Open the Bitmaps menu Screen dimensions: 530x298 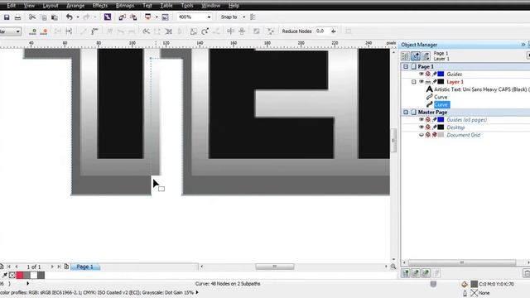coord(125,6)
